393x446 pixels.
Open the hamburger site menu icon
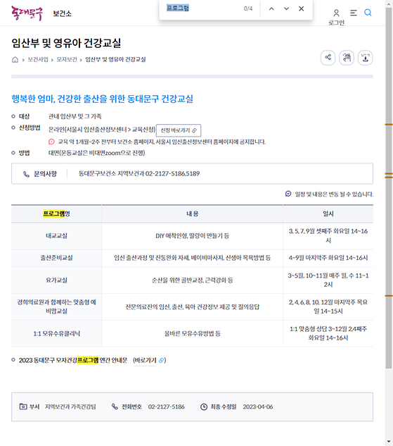pyautogui.click(x=353, y=13)
